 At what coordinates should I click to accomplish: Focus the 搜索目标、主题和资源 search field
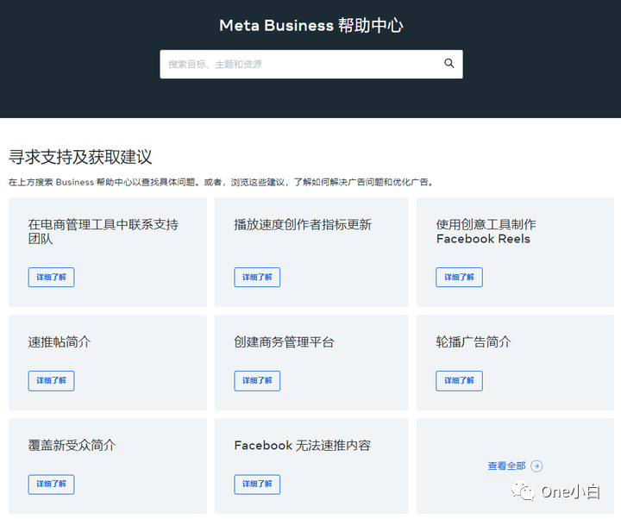310,64
